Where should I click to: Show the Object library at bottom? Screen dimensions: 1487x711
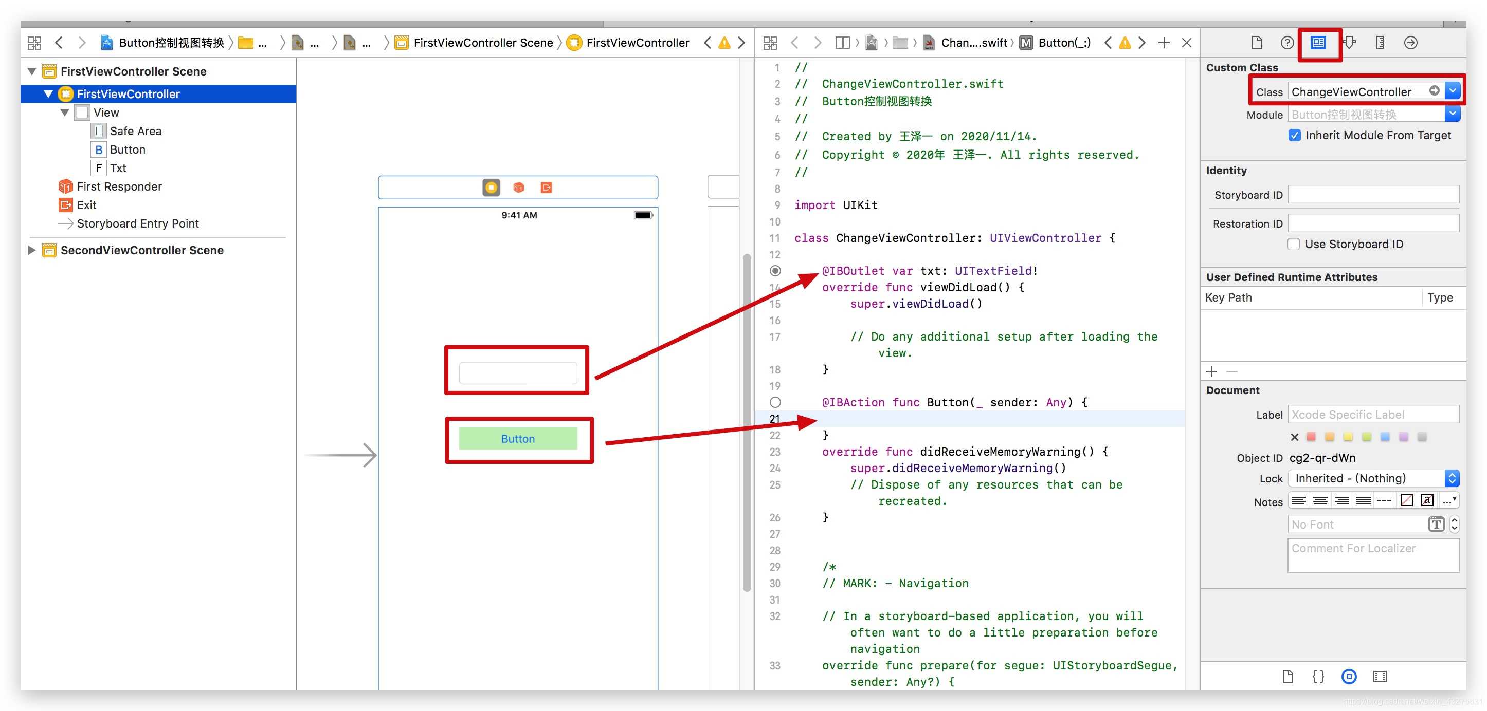click(x=1349, y=677)
